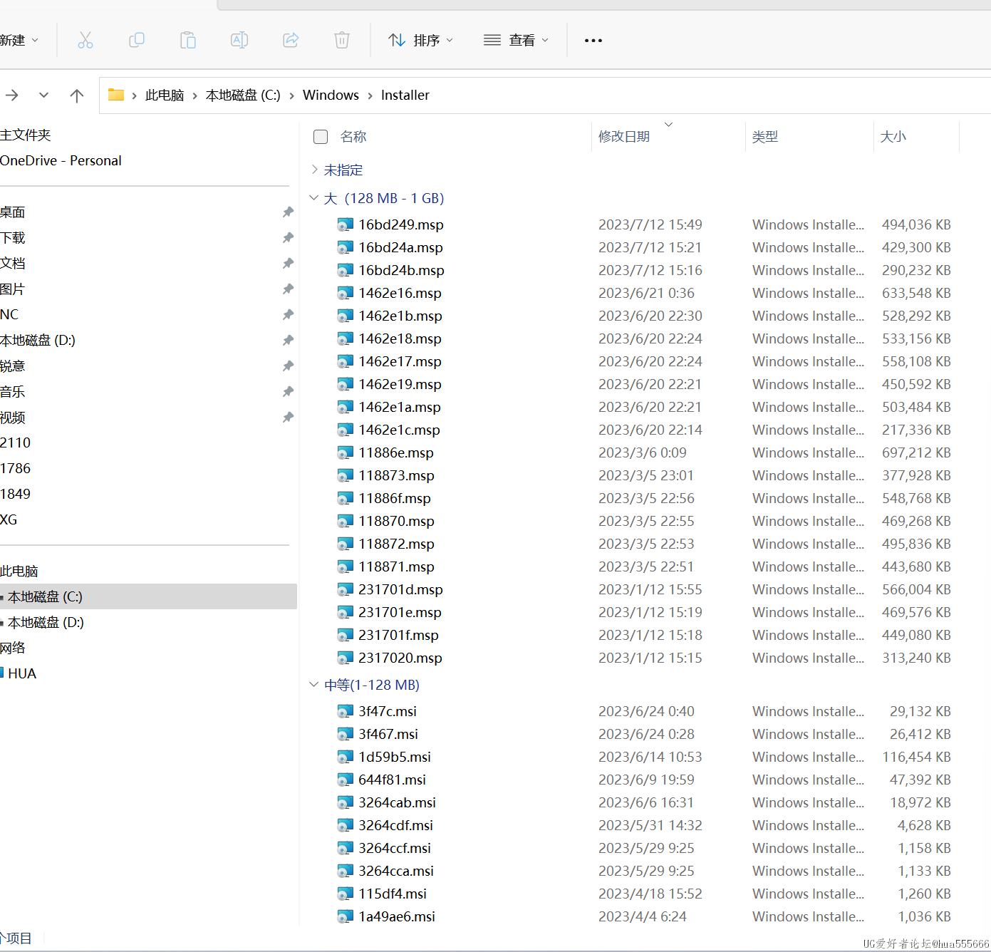
Task: Go up one folder level arrow
Action: point(77,95)
